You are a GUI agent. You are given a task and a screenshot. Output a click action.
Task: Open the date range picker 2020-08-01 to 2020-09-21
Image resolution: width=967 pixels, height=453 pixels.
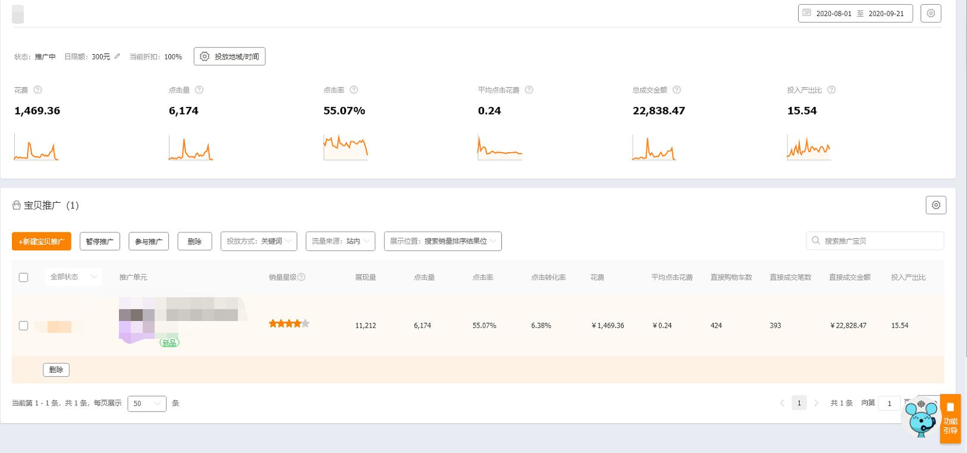(855, 13)
